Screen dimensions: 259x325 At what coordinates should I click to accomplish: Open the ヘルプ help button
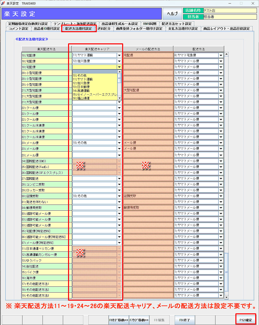(172, 14)
